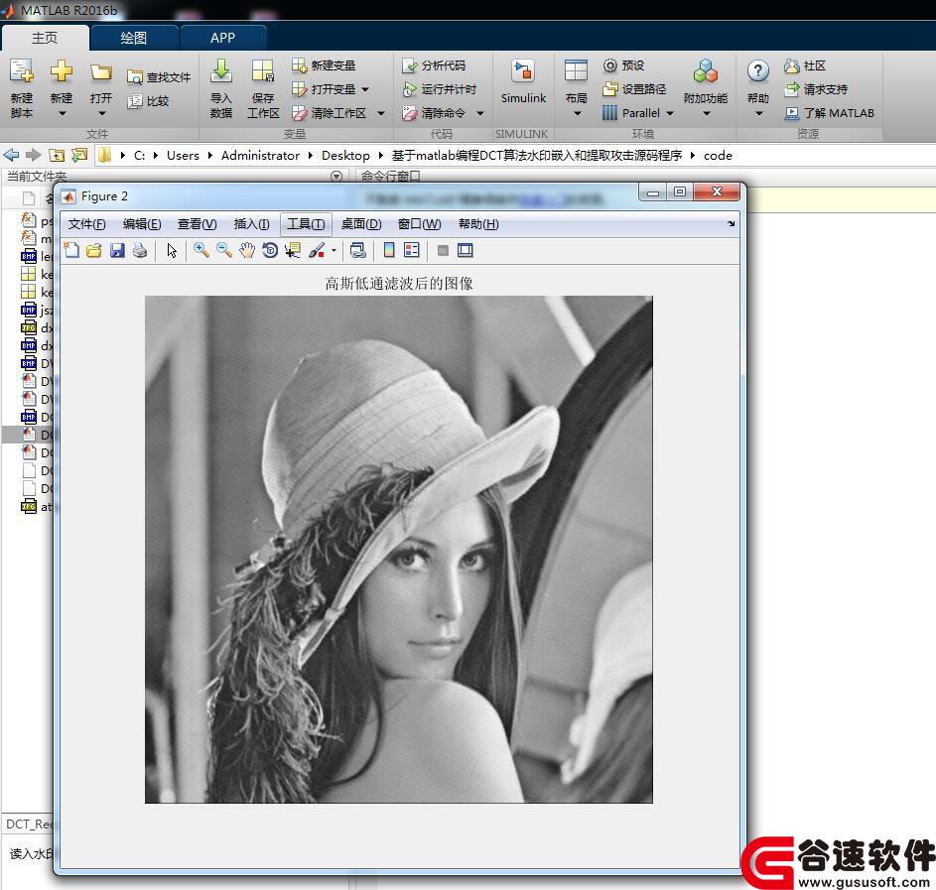The height and width of the screenshot is (890, 936).
Task: Open the 插入(I) menu in Figure 2
Action: pyautogui.click(x=251, y=223)
